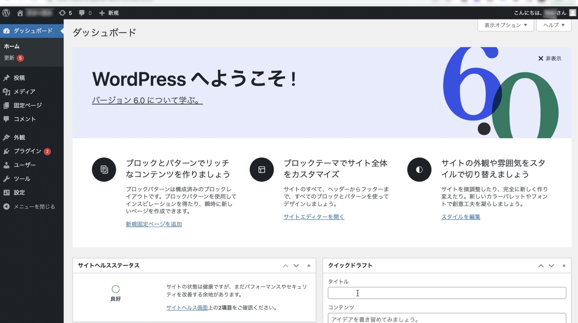
Task: Open バージョン 6.0 について学ぶ link
Action: [147, 100]
